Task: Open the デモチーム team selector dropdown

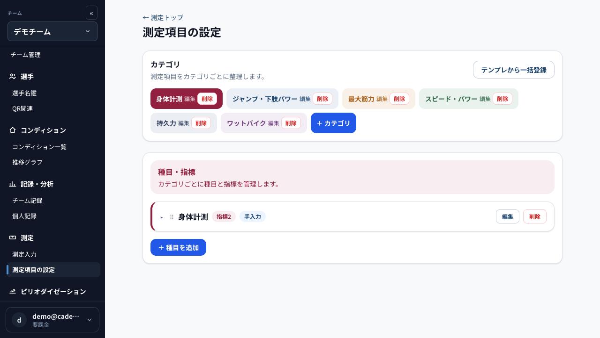Action: pos(52,31)
